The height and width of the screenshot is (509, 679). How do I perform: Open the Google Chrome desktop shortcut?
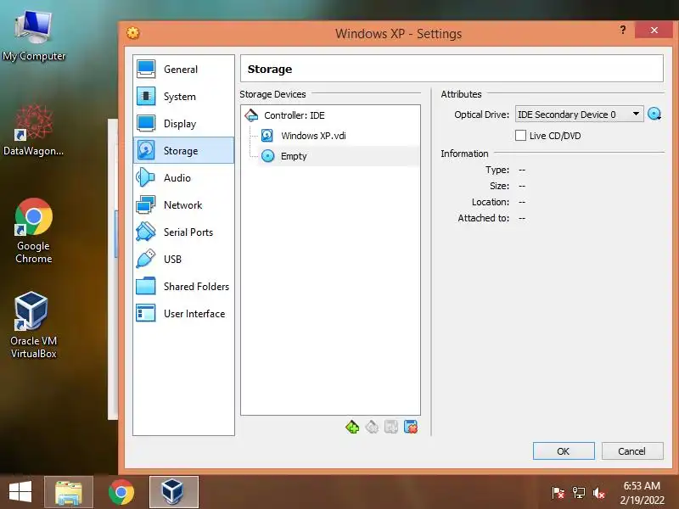coord(34,230)
